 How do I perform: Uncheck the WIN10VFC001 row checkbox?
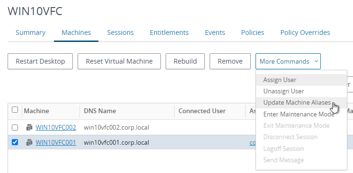tap(15, 142)
